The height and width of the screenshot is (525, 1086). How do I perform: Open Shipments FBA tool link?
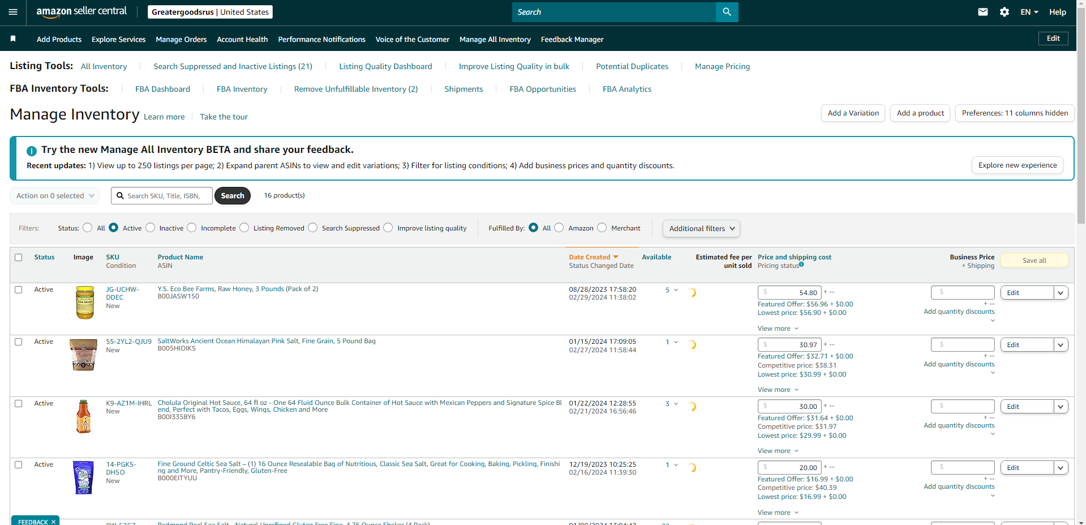coord(463,89)
